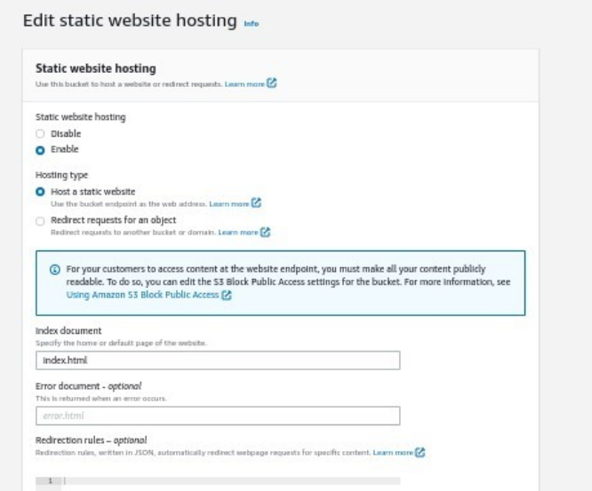Open the Info link beside the page title
The width and height of the screenshot is (592, 491).
251,23
